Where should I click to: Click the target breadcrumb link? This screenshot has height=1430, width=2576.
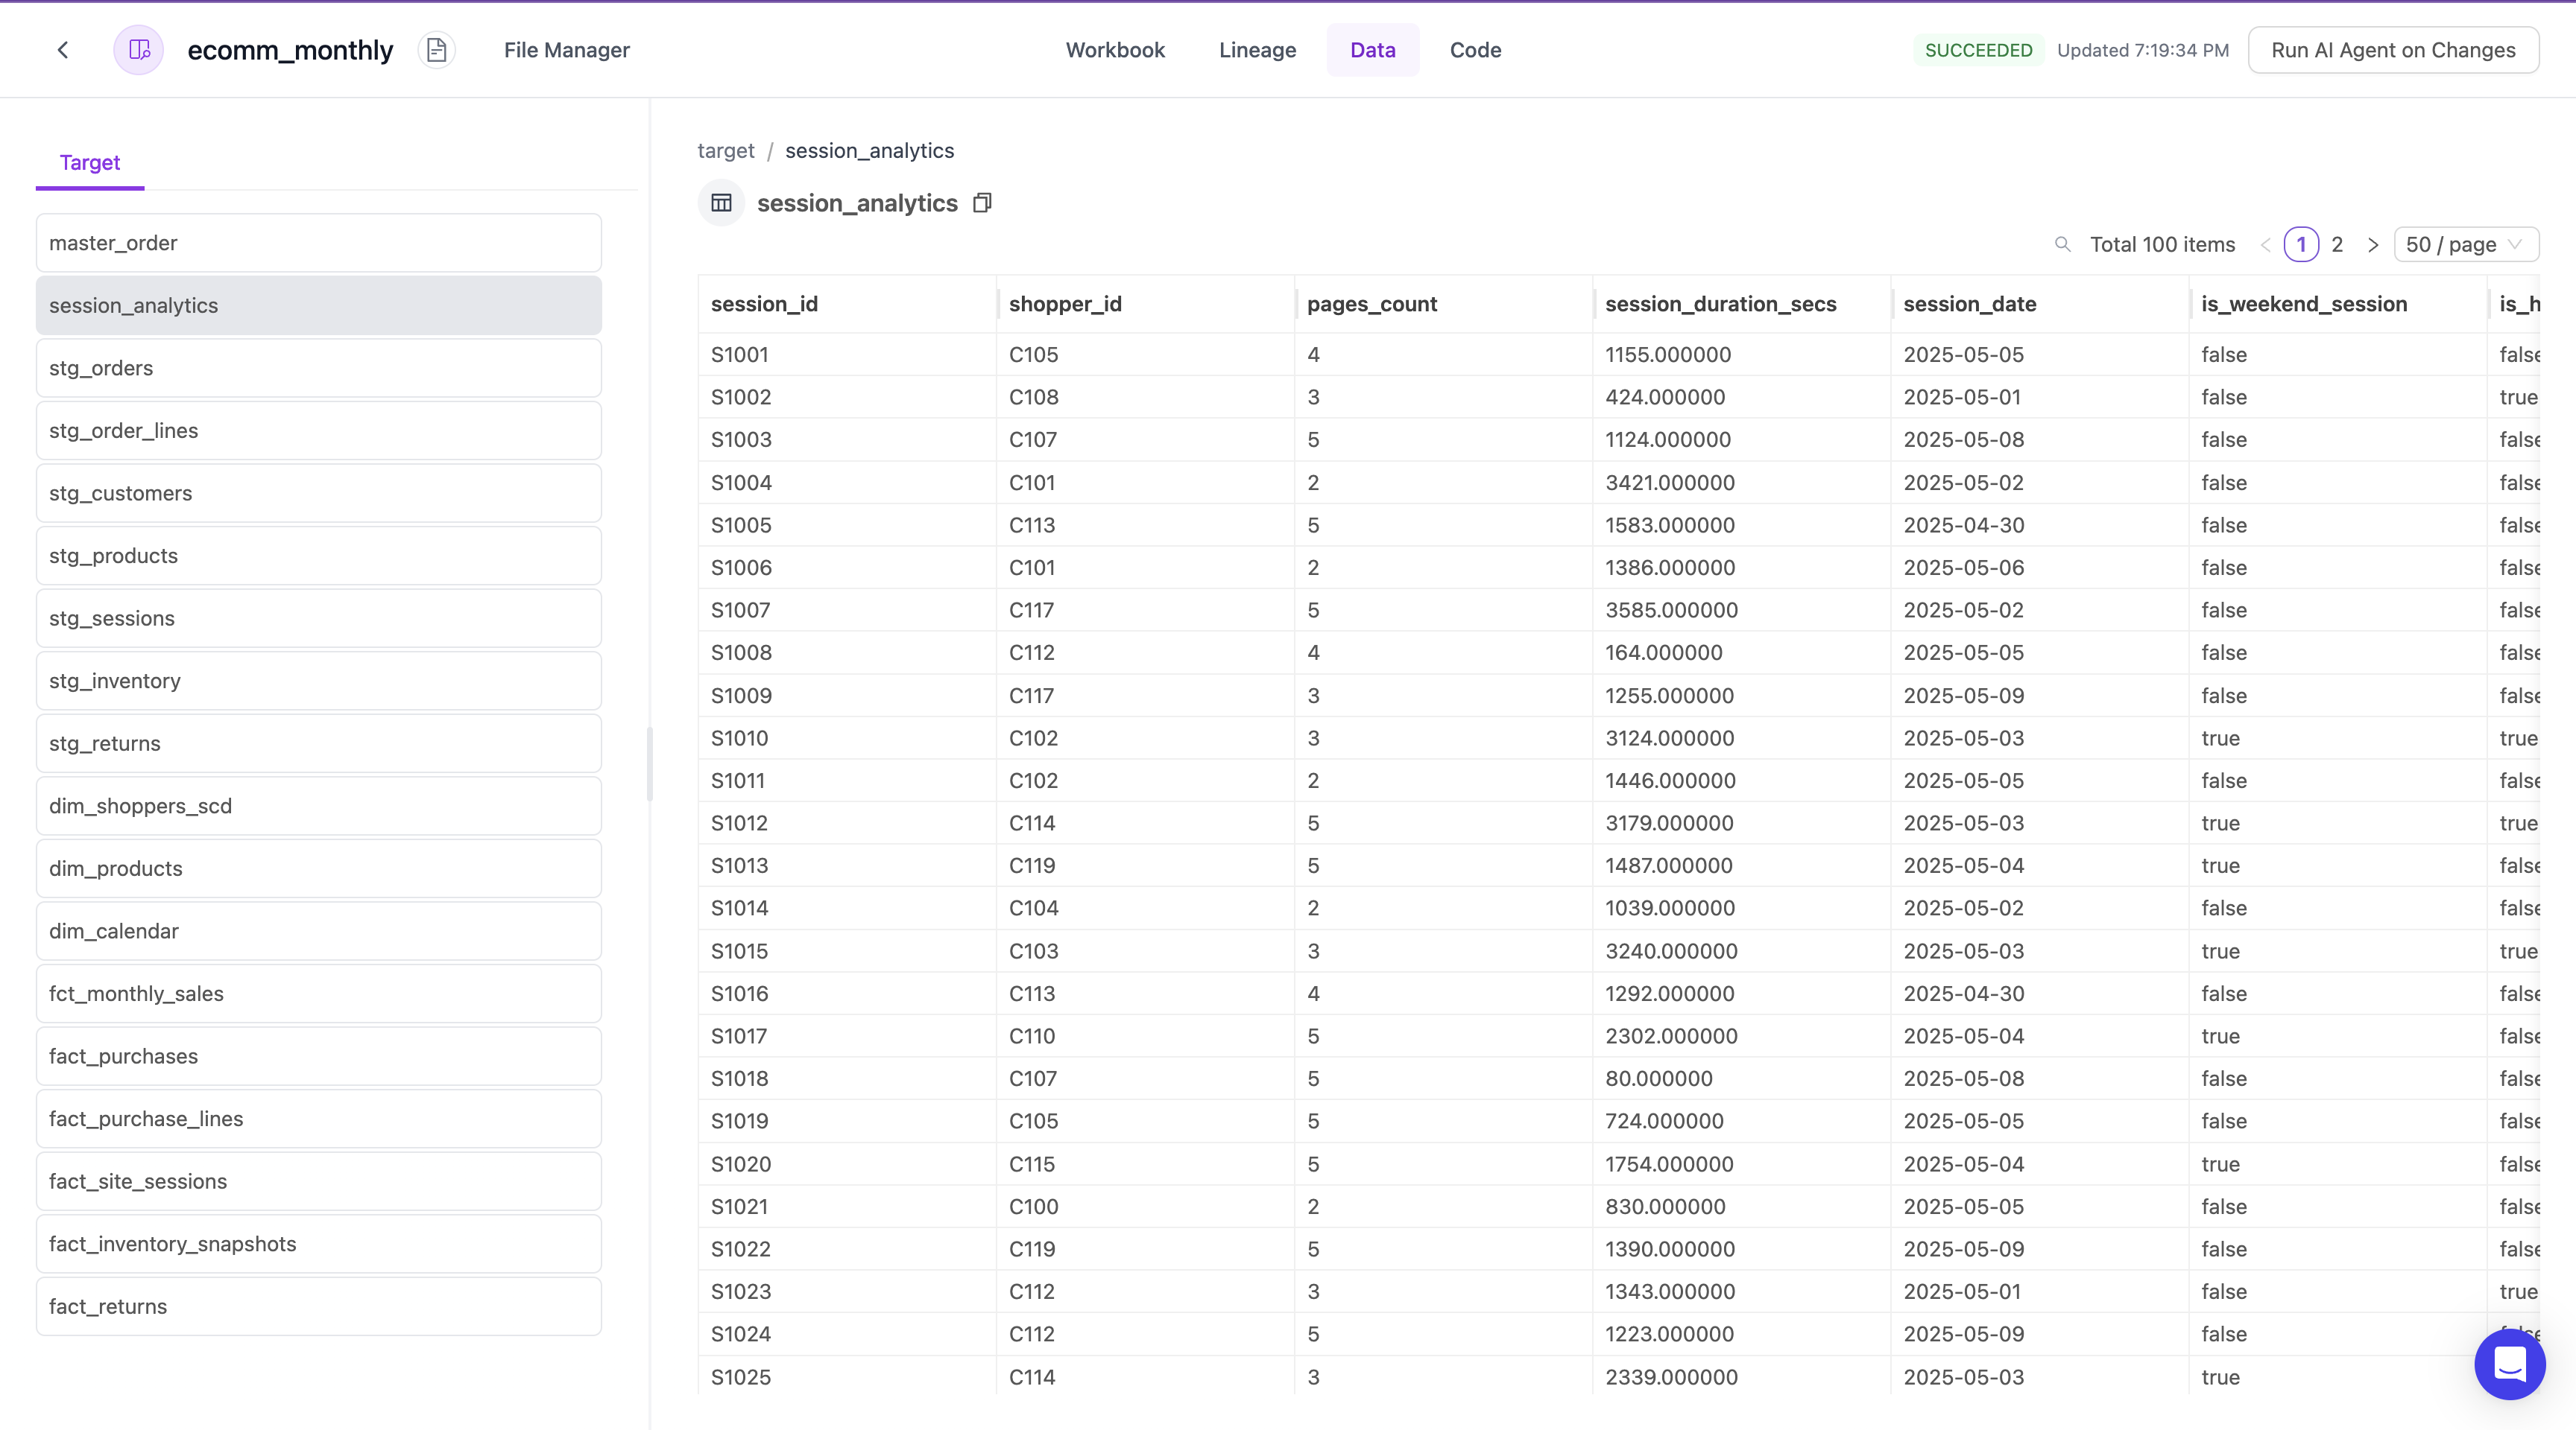click(x=725, y=151)
